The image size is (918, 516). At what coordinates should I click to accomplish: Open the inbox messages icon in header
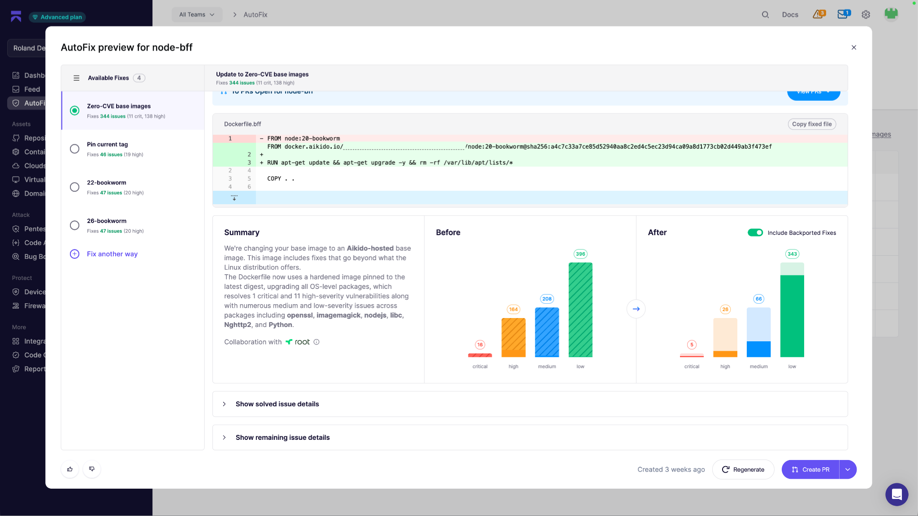(844, 14)
